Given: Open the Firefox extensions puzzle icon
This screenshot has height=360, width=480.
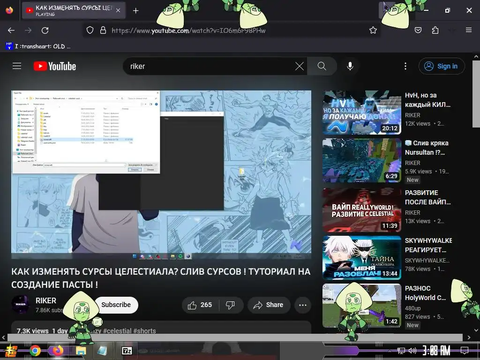Looking at the screenshot, I should [x=435, y=30].
